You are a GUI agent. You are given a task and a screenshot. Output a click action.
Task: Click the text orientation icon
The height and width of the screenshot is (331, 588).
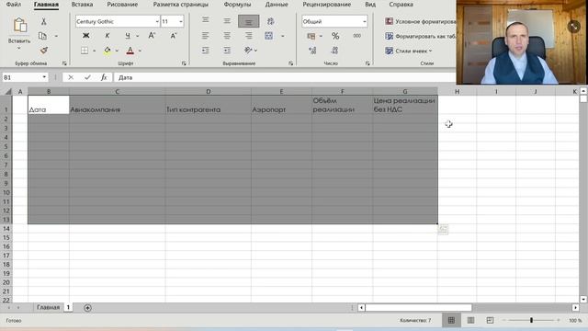click(248, 50)
